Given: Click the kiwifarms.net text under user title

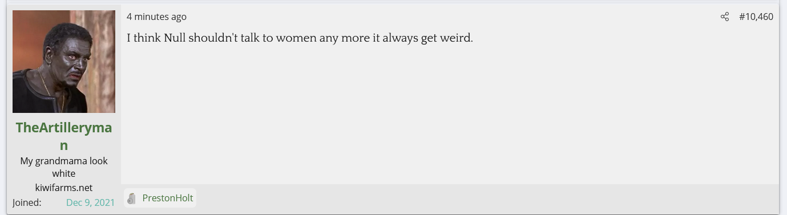Looking at the screenshot, I should click(x=64, y=188).
